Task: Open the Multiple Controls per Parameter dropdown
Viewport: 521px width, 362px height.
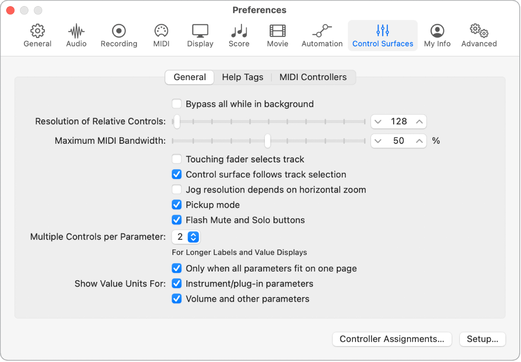Action: [x=186, y=237]
